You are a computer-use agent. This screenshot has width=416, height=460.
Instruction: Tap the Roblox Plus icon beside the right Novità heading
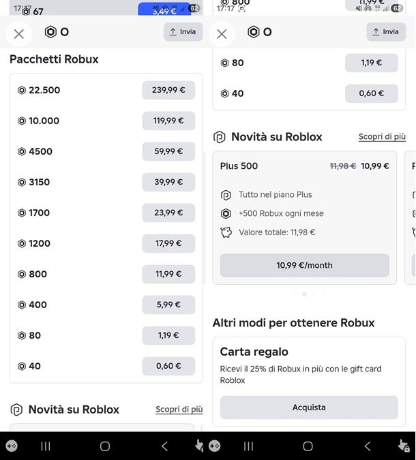(220, 137)
